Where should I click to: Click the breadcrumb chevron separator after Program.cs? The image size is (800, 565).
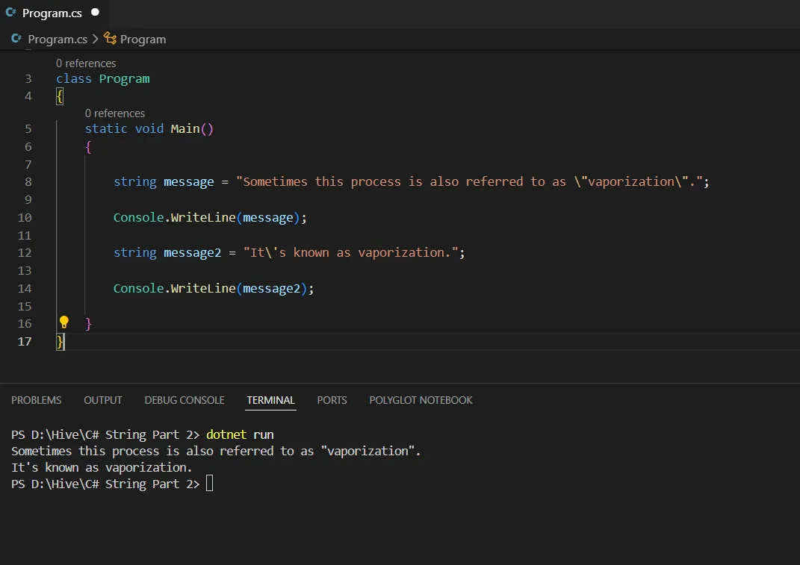tap(96, 40)
